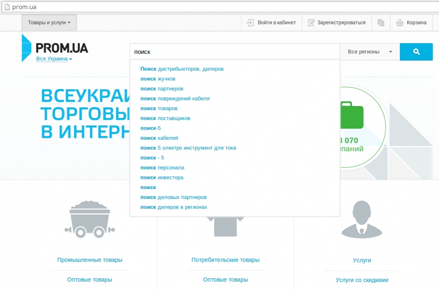Image resolution: width=439 pixels, height=289 pixels.
Task: Click Войти в кабинет
Action: [272, 22]
